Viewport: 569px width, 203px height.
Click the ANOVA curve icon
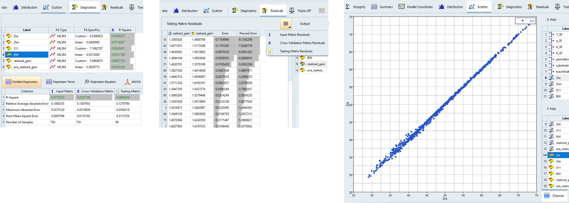127,82
